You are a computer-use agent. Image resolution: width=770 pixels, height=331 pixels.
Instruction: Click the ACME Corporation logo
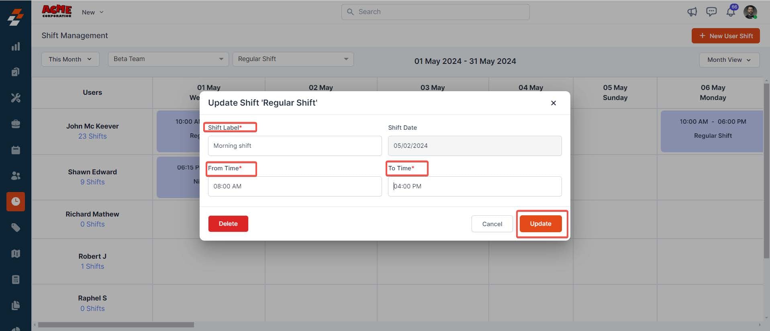pyautogui.click(x=57, y=11)
